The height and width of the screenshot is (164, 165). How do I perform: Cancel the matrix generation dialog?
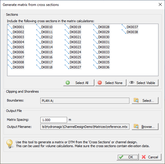(x=150, y=157)
